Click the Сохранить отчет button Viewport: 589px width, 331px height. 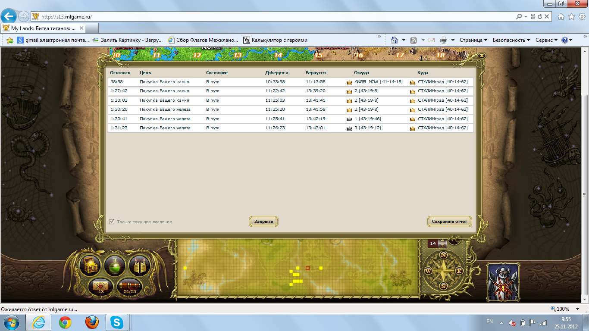(449, 222)
